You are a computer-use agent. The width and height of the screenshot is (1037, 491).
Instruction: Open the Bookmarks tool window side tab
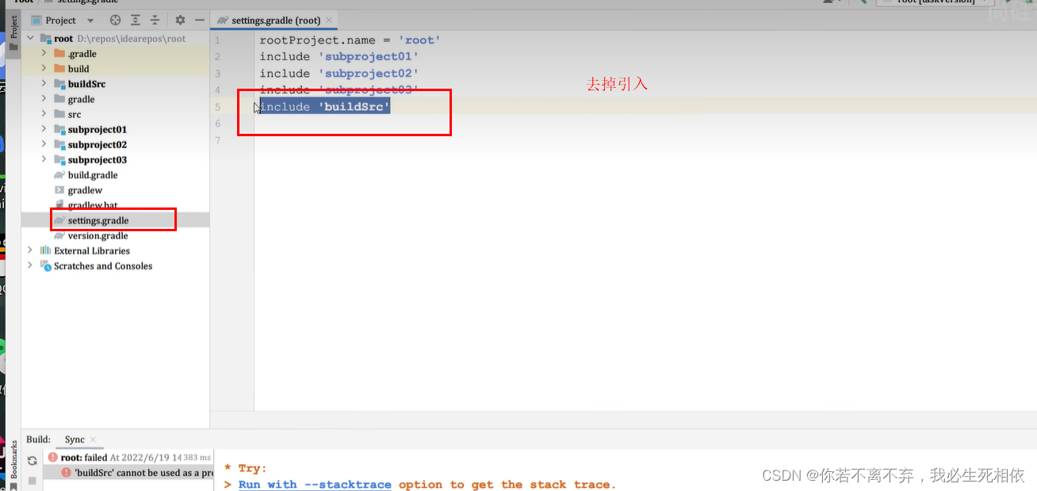[x=13, y=464]
